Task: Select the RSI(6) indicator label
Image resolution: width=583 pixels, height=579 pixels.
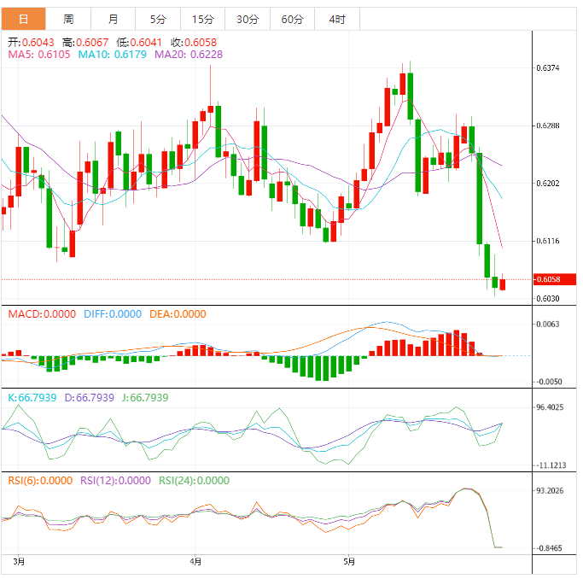Action: [x=40, y=481]
